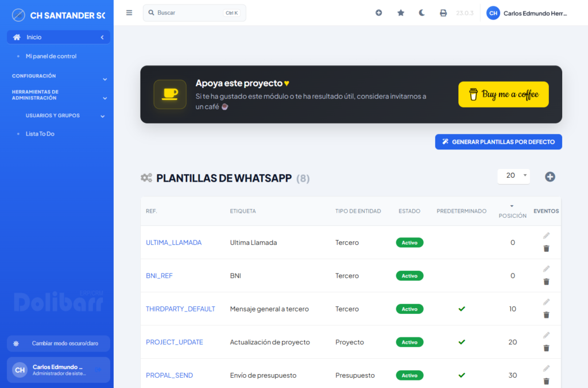The height and width of the screenshot is (388, 588).
Task: Open PROPAL_SEND template link
Action: pos(169,375)
